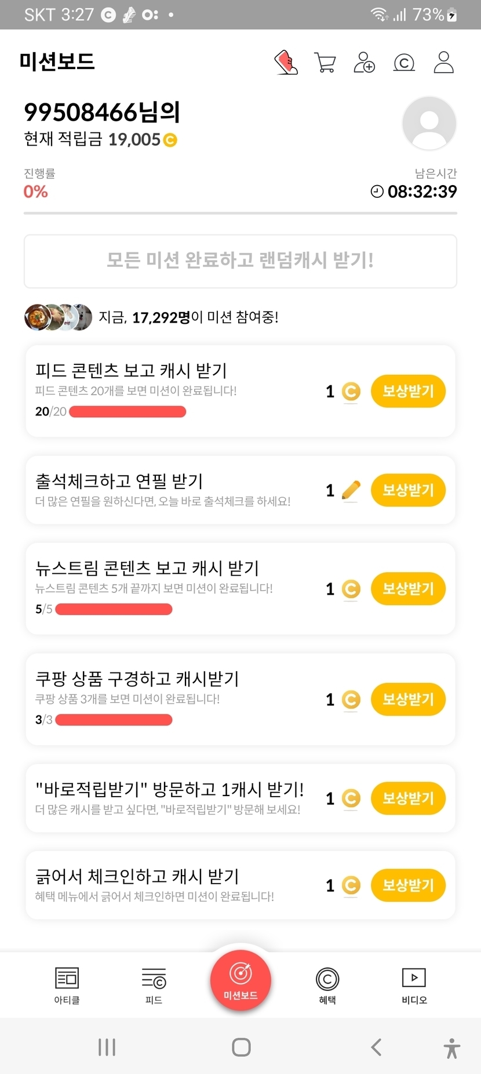Tap the red 미션보드 center button
The height and width of the screenshot is (1074, 481).
point(240,980)
